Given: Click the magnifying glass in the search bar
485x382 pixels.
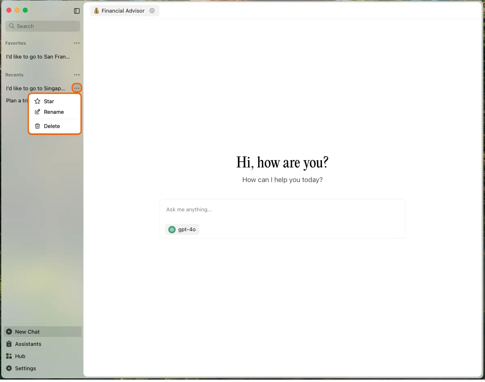Looking at the screenshot, I should coord(11,26).
